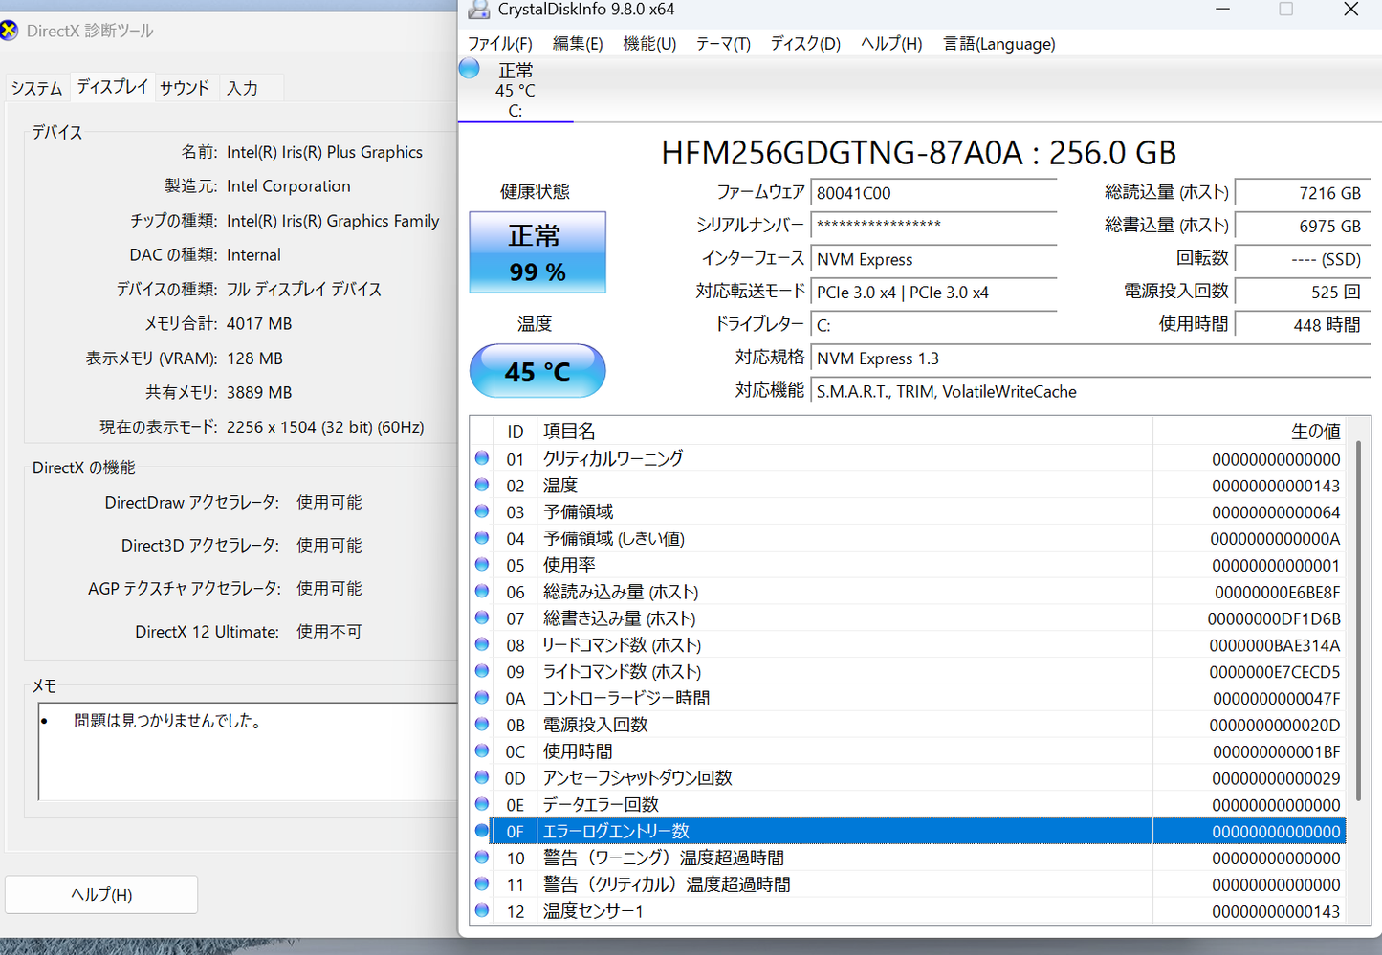
Task: Click the 項目名 column header
Action: click(x=845, y=431)
